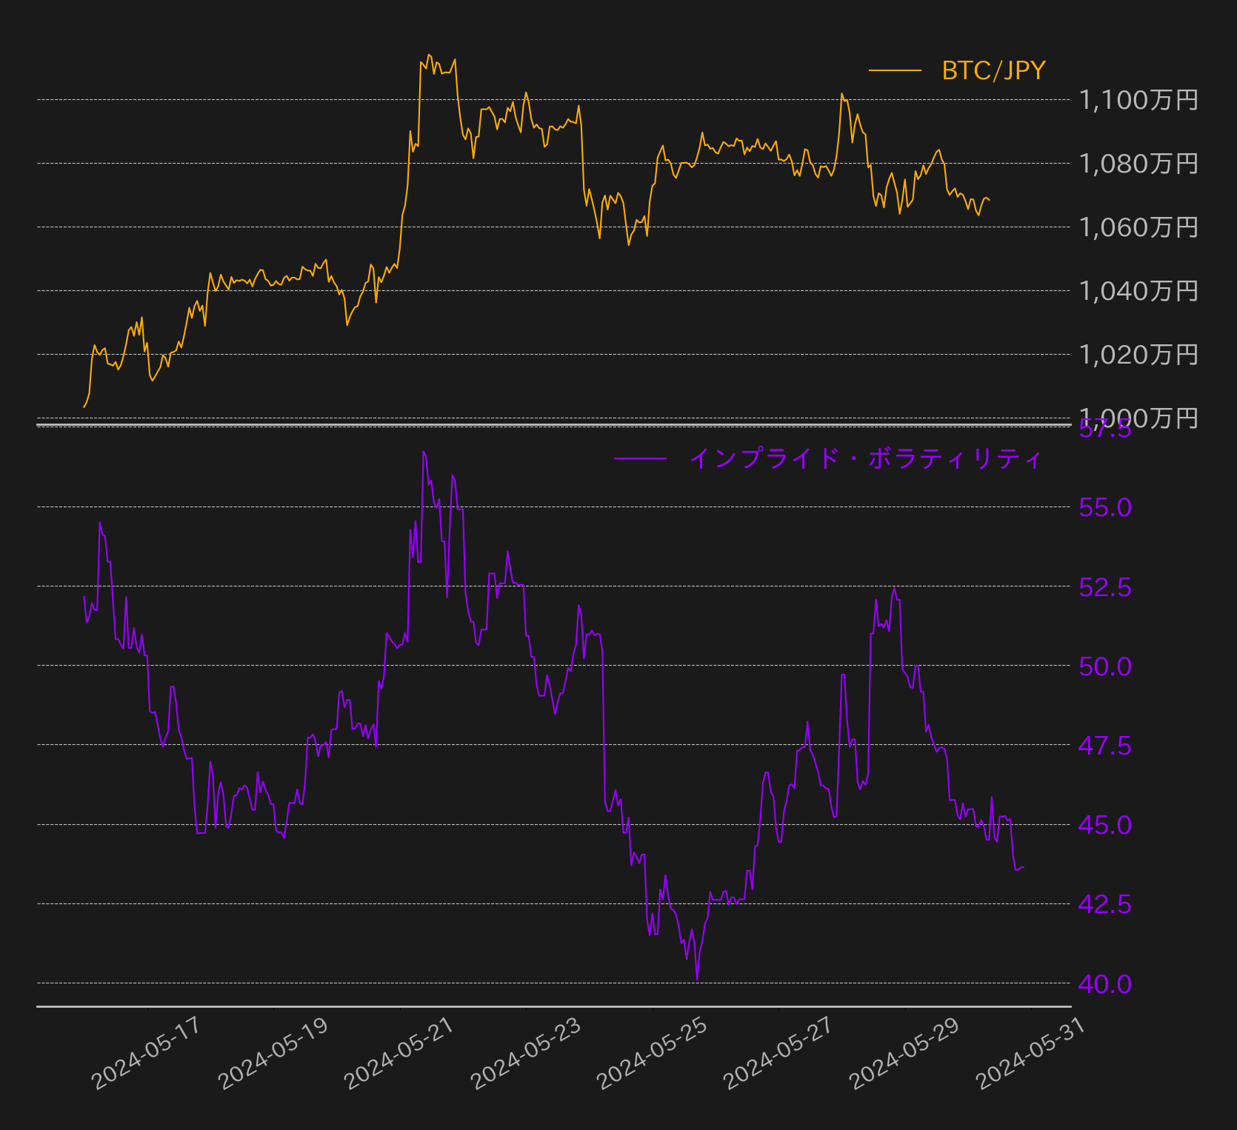
Task: Select the 55.0 volatility axis label
Action: click(x=1105, y=507)
